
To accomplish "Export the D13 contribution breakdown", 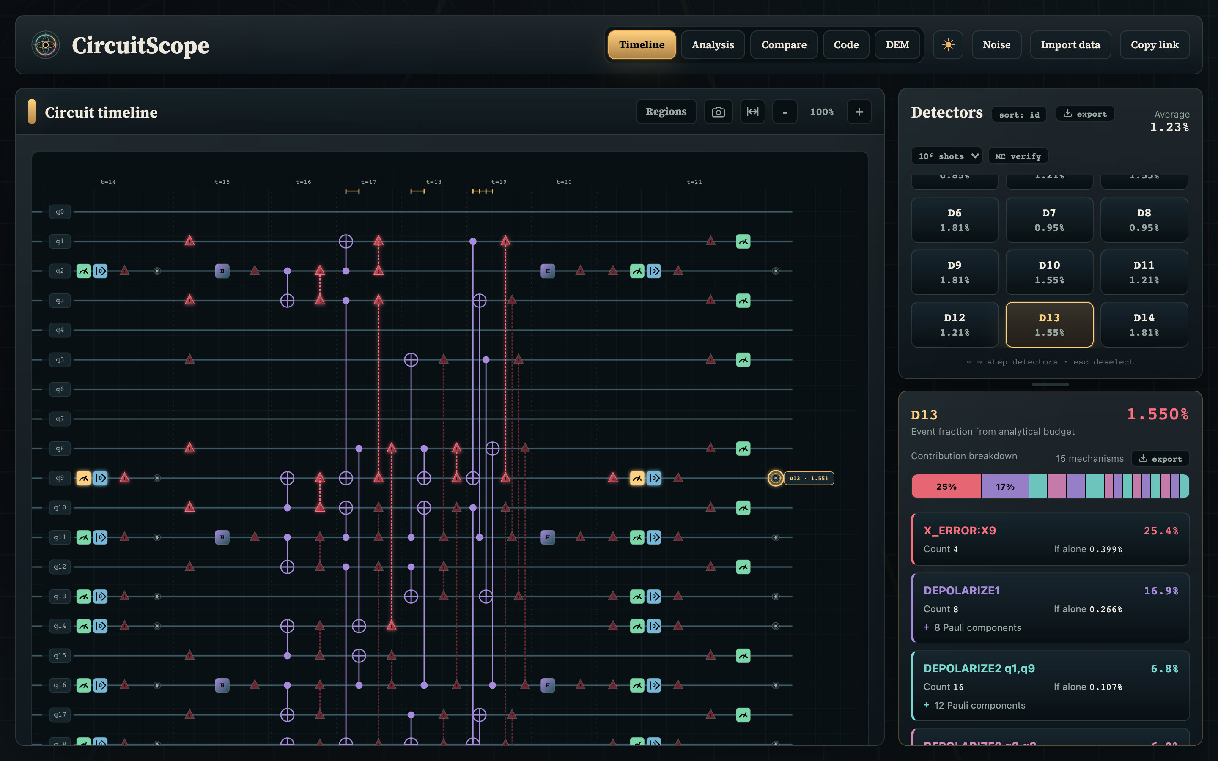I will [1160, 459].
